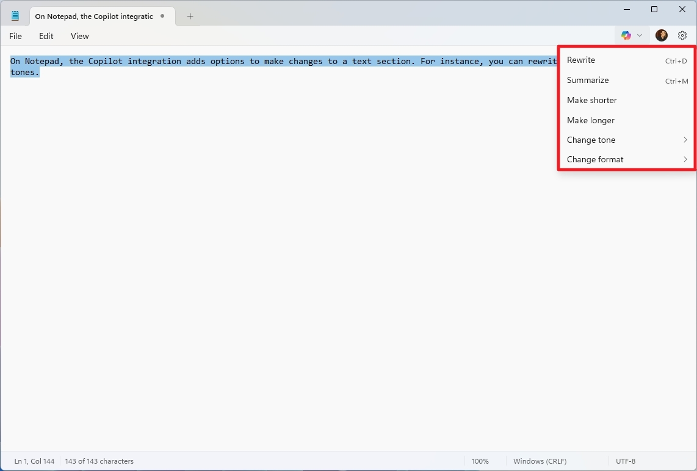Screen dimensions: 697x471
Task: Click the new tab plus icon
Action: coord(190,16)
